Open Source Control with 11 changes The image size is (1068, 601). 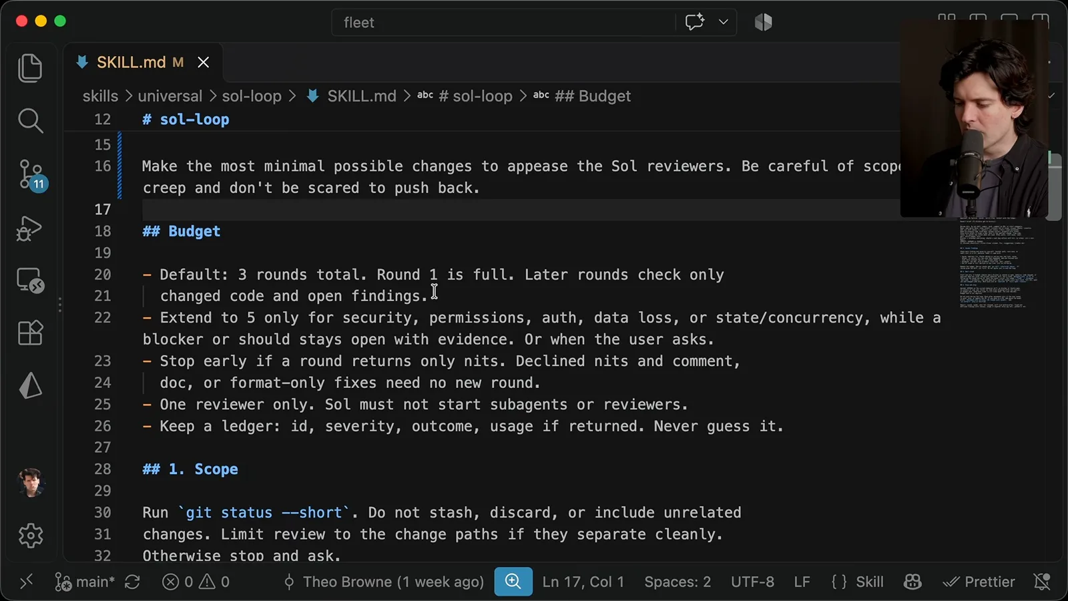(31, 176)
